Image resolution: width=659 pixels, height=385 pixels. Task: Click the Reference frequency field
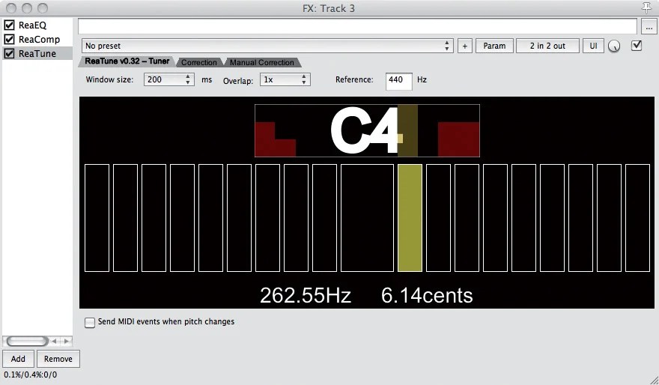tap(398, 81)
